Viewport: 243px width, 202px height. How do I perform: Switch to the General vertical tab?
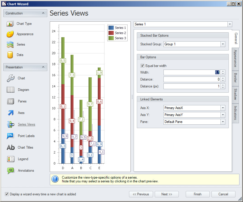[236, 38]
